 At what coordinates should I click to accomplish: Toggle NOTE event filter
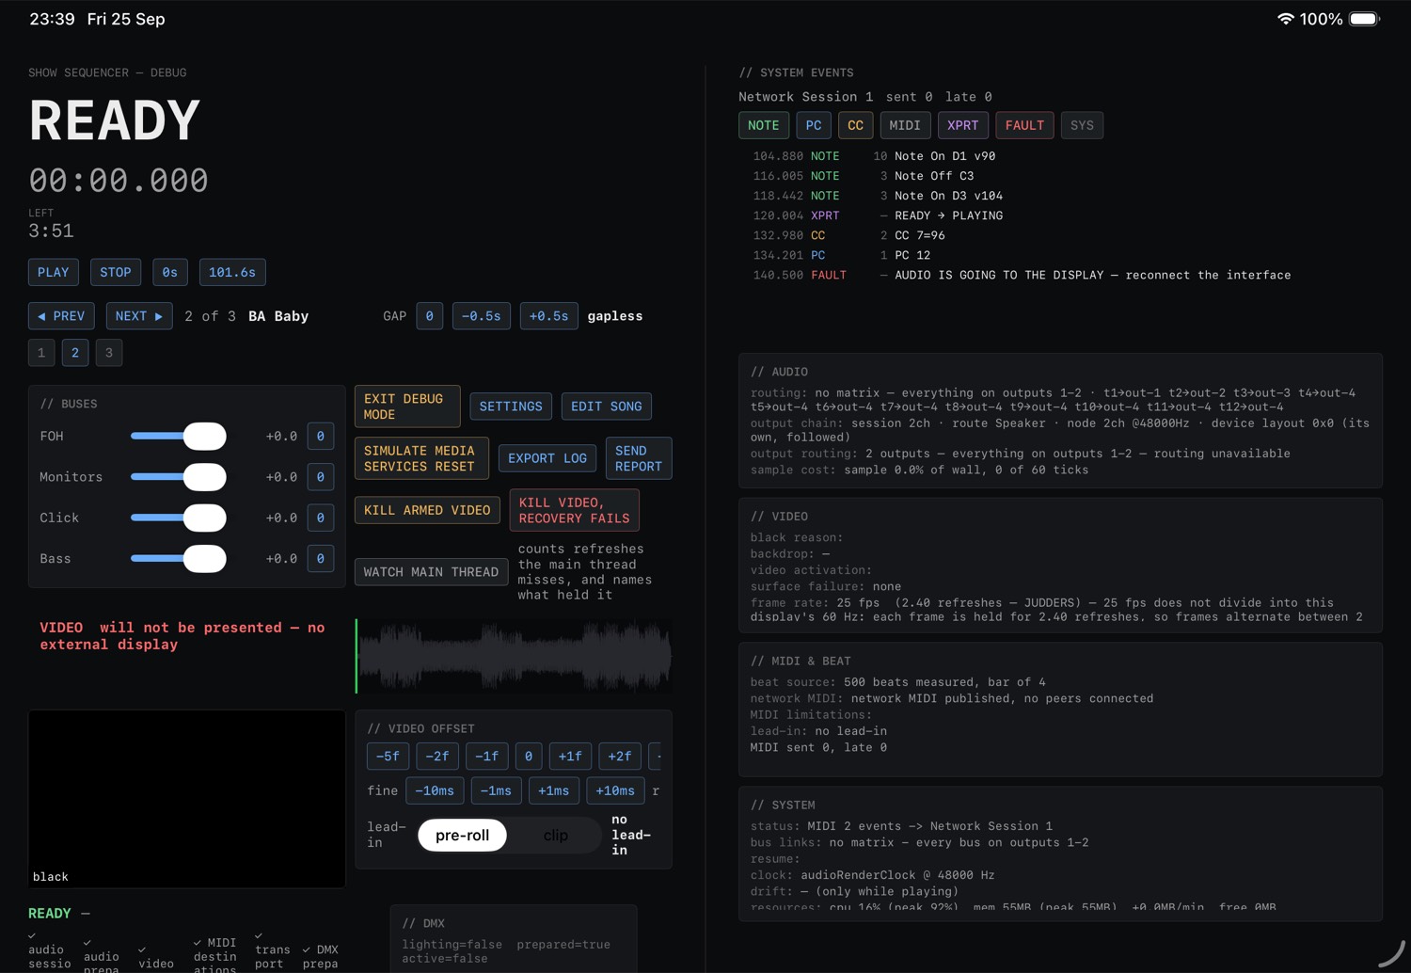[x=764, y=125]
